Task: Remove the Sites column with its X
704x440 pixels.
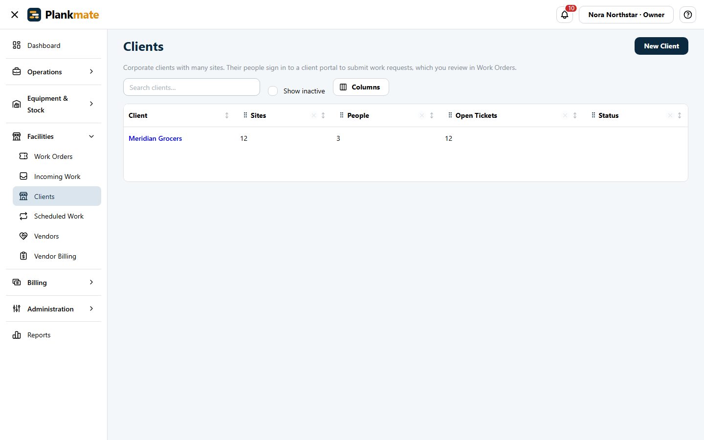Action: (314, 115)
